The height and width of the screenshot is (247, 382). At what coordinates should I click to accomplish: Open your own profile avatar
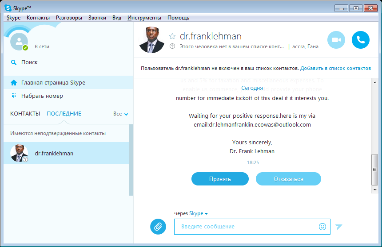point(19,42)
